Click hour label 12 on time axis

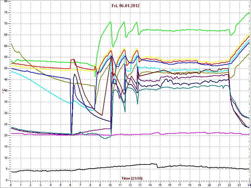(x=130, y=185)
